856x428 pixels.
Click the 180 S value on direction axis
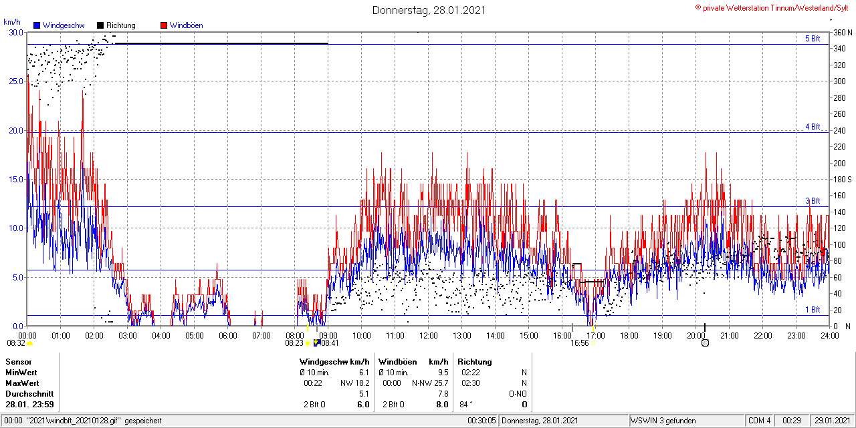(843, 179)
